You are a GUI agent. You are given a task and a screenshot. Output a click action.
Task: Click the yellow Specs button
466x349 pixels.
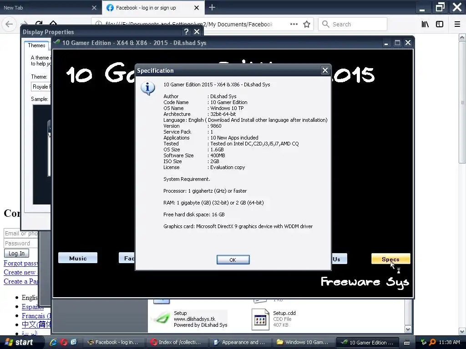pyautogui.click(x=390, y=259)
